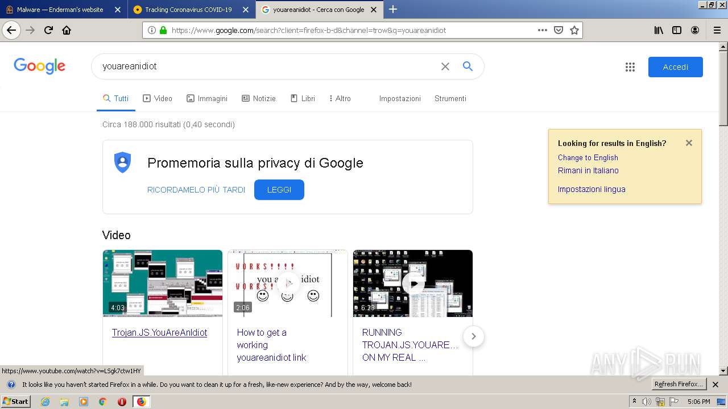Open Chrome from the taskbar
This screenshot has height=409, width=728.
(x=102, y=402)
